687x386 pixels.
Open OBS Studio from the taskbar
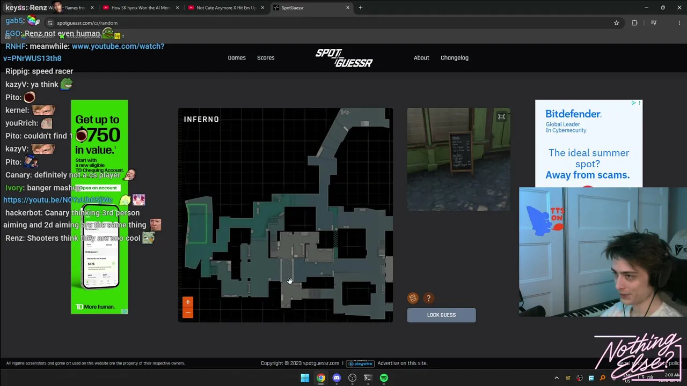352,378
